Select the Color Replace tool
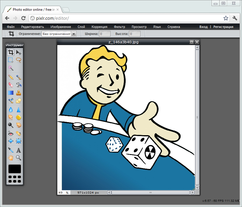This screenshot has width=242, height=207. pos(11,101)
